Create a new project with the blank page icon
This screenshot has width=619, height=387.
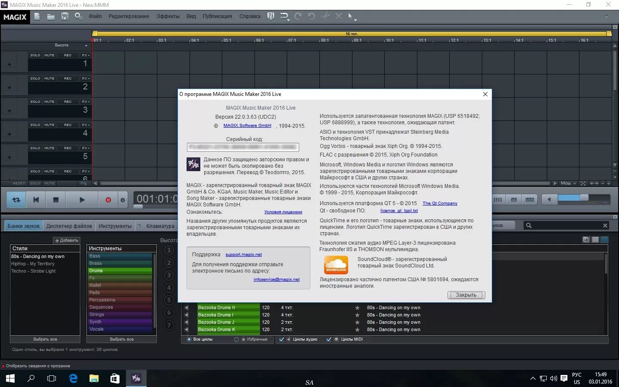37,16
